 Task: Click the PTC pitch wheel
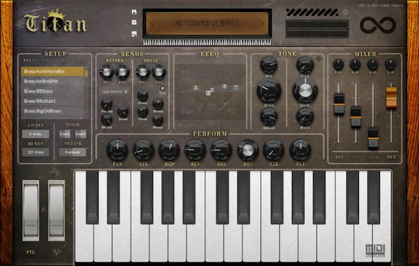click(x=31, y=210)
